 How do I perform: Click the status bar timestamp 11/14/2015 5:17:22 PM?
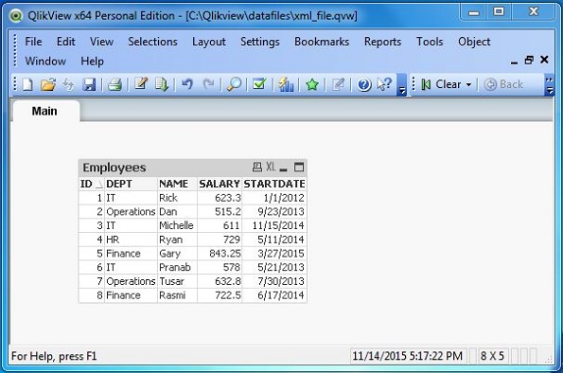(407, 356)
